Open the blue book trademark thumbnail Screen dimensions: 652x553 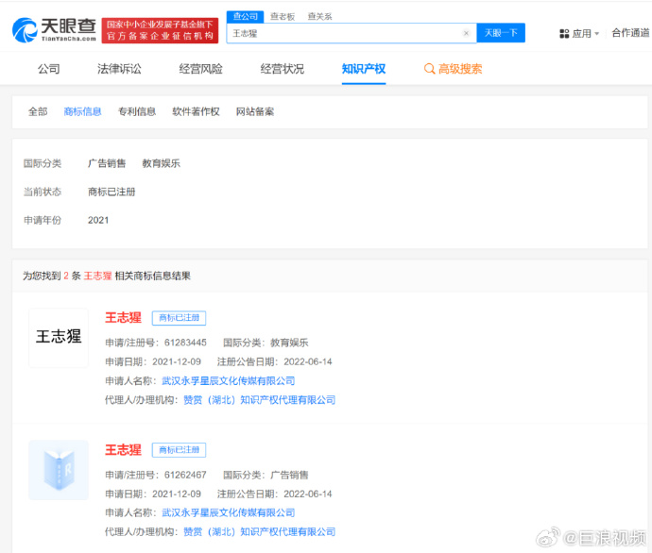[x=59, y=470]
